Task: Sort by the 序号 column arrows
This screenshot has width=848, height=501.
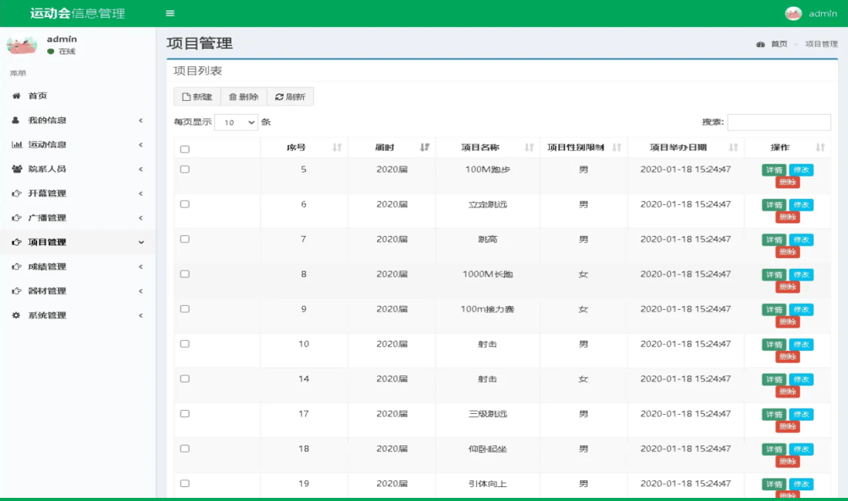Action: tap(337, 147)
